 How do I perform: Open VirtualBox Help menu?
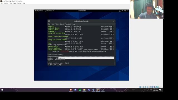tap(24, 3)
